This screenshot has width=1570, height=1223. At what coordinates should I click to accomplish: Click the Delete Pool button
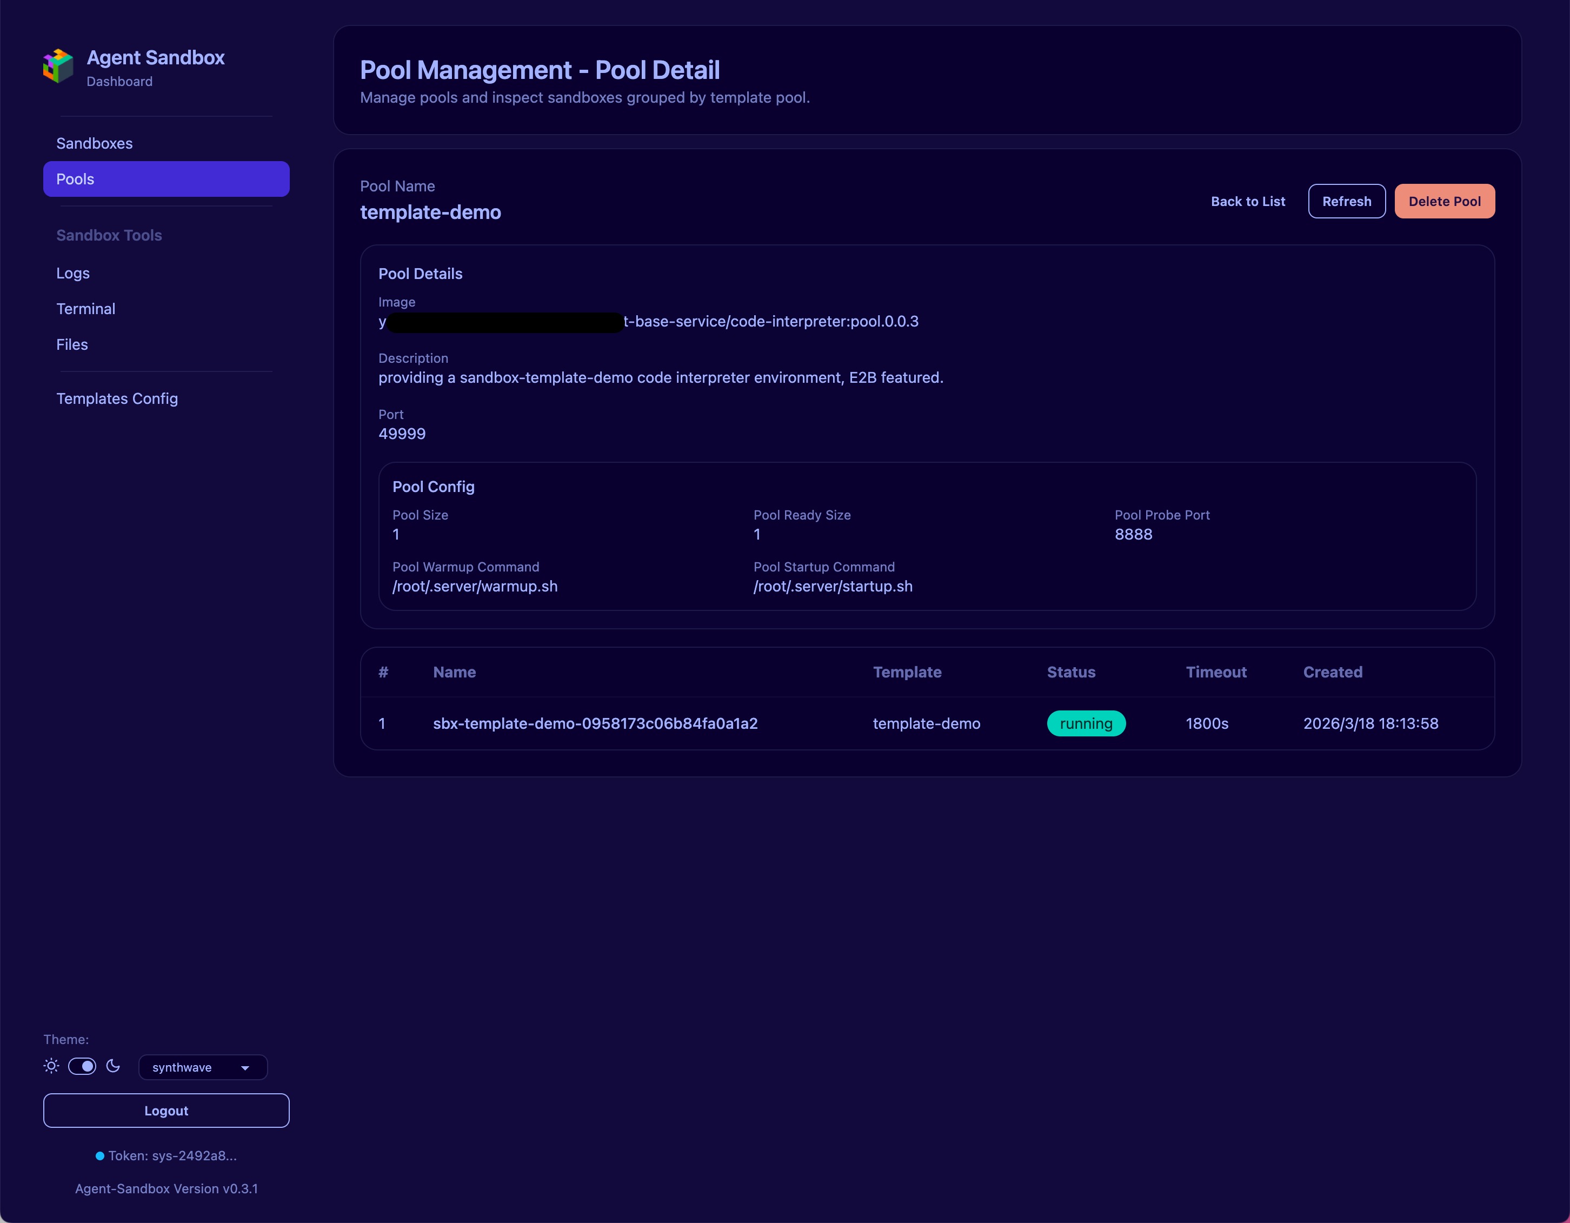click(x=1444, y=201)
